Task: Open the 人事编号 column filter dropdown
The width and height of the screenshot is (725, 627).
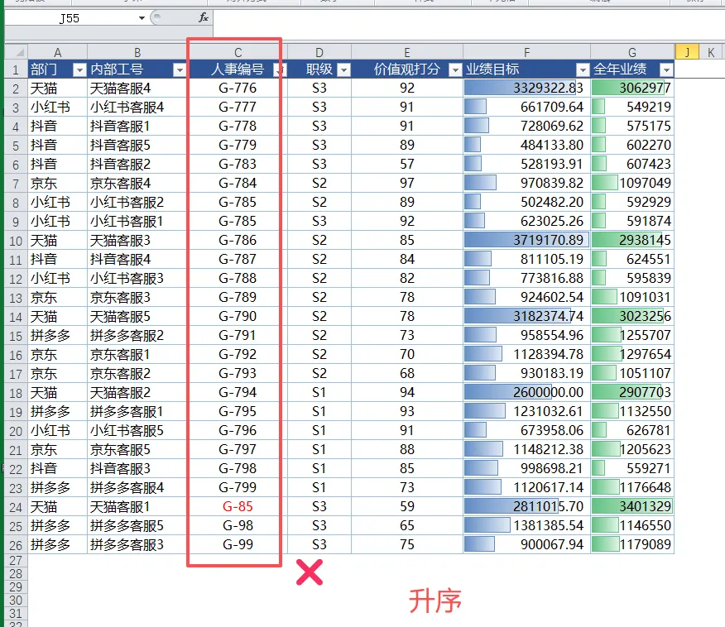Action: [279, 69]
